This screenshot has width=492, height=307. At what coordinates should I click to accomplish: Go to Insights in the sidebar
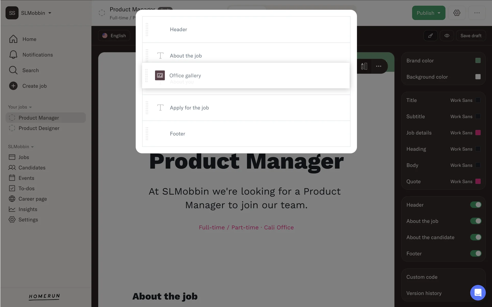coord(28,209)
